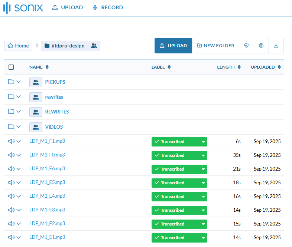Open Transcribed label dropdown for LDP_M1_E2.mp3

click(x=179, y=224)
